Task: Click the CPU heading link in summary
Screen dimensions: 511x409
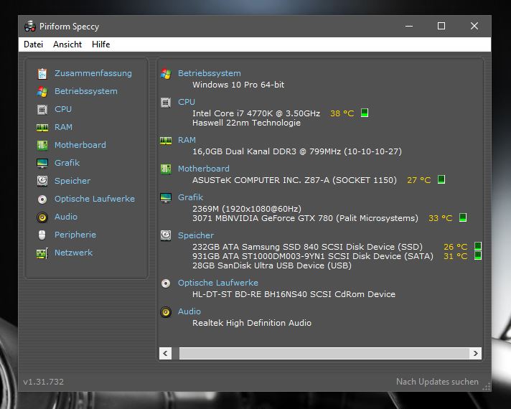Action: coord(187,102)
